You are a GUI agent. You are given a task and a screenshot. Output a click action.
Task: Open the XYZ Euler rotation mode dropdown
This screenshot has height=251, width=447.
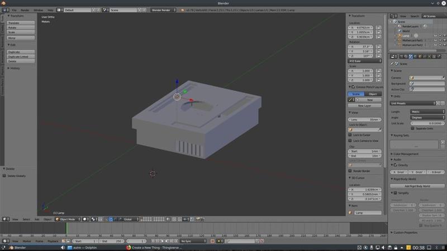[365, 61]
